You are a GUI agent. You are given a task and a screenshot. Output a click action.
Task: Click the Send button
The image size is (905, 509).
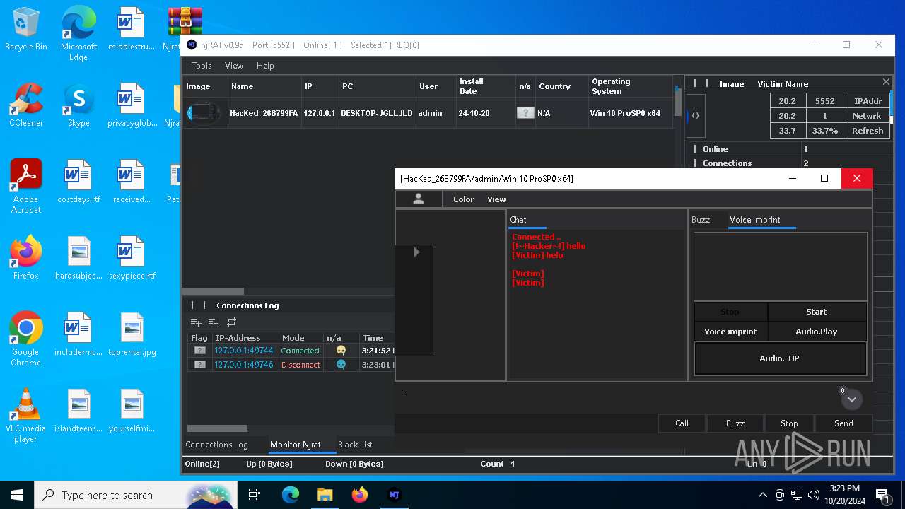pos(843,423)
